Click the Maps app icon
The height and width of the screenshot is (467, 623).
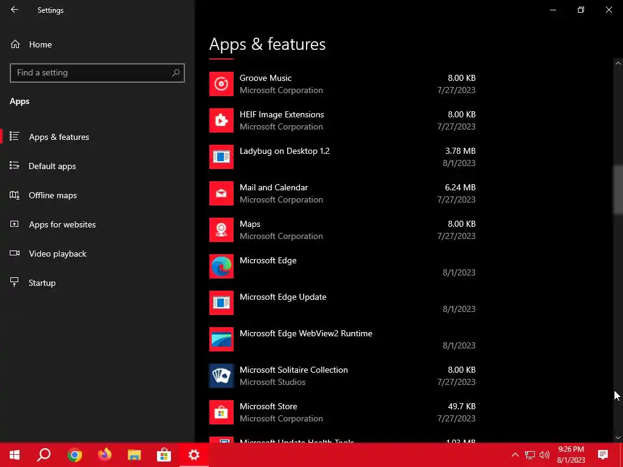click(x=221, y=230)
